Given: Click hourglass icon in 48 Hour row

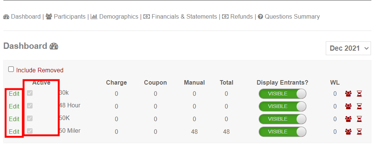Looking at the screenshot, I should click(x=359, y=107).
